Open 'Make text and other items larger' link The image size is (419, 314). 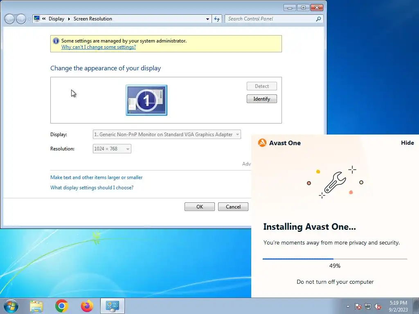97,177
